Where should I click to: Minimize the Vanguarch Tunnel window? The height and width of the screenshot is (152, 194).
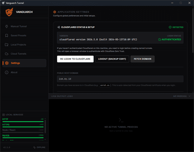click(x=172, y=3)
